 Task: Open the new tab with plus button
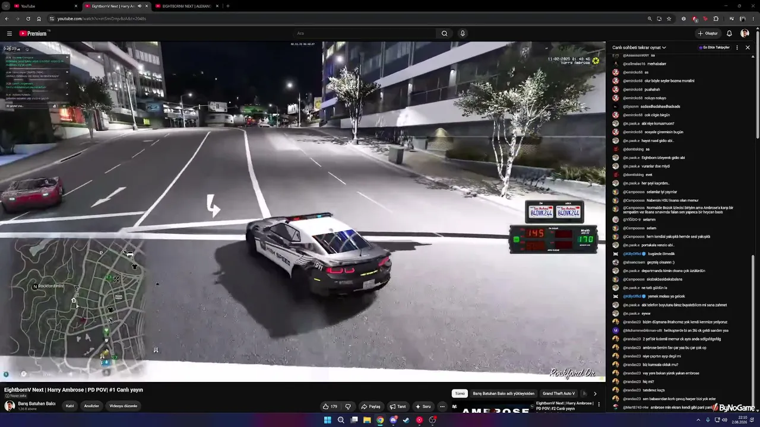[x=228, y=6]
